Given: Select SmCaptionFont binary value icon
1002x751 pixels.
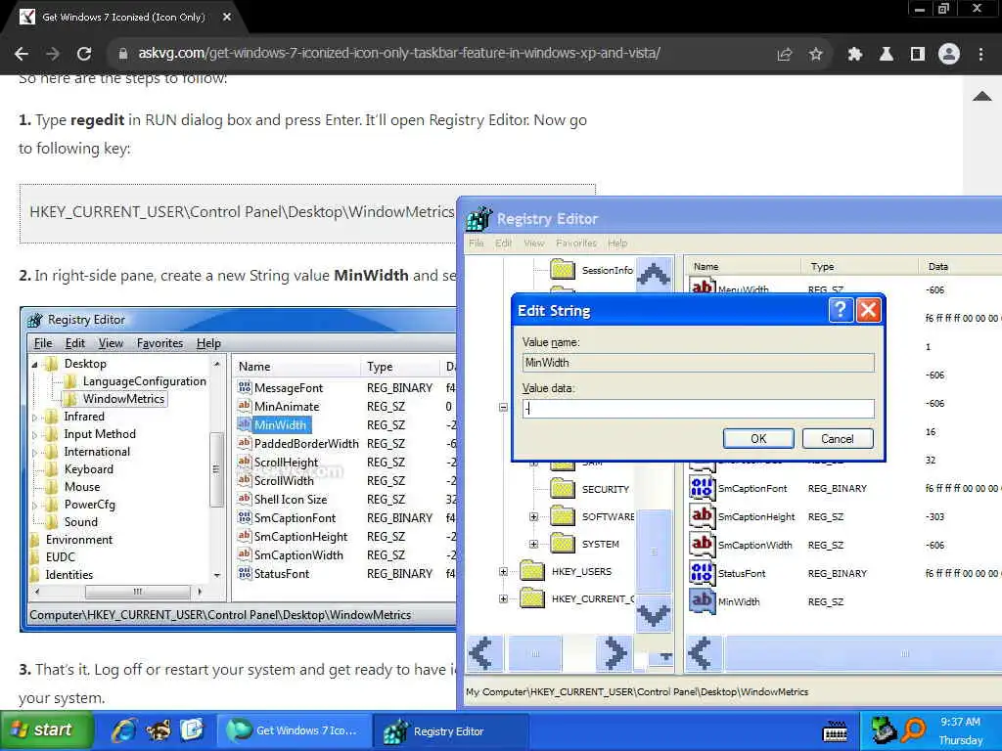Looking at the screenshot, I should coord(702,488).
